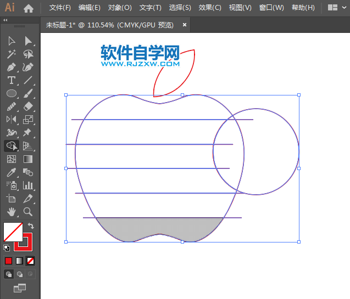Select the Column Graph tool

[28, 185]
